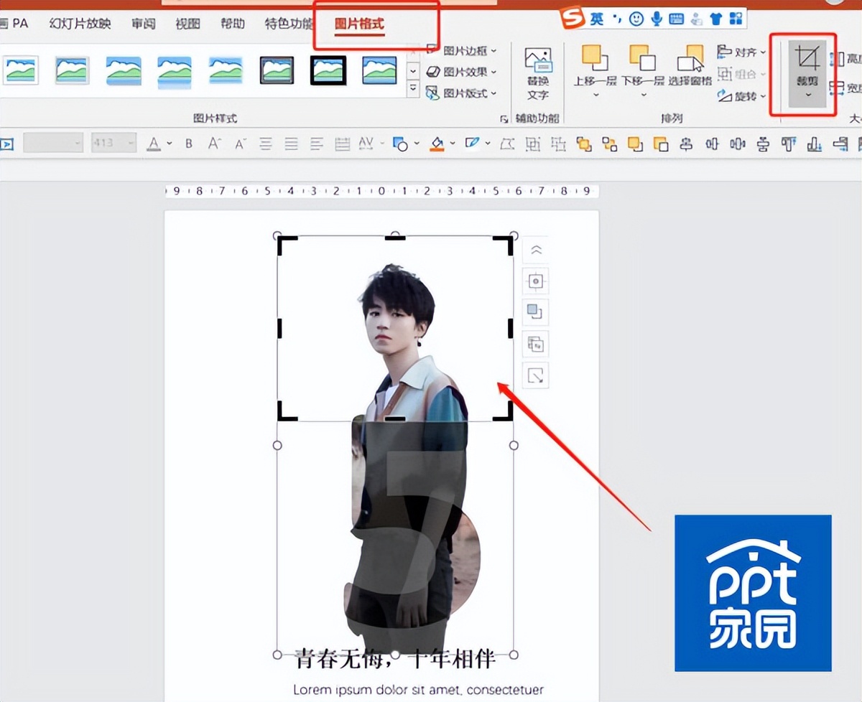
Task: Open the 旋转 rotate dropdown
Action: click(742, 95)
